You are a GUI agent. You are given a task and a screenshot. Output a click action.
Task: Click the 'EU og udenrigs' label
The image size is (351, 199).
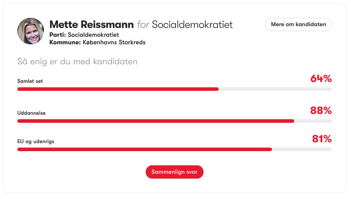point(36,141)
